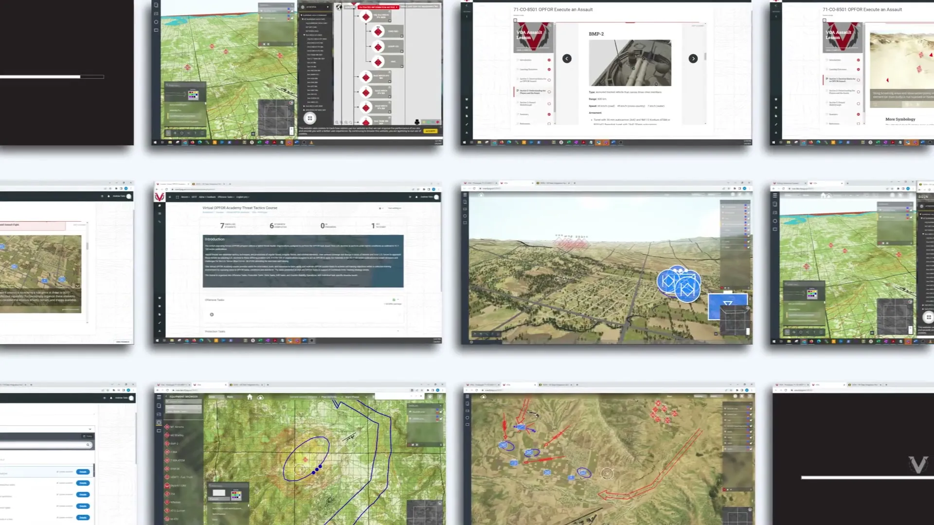Select M1 Abrams in the Equipment Browser
Viewport: 934px width, 525px height.
coord(177,427)
